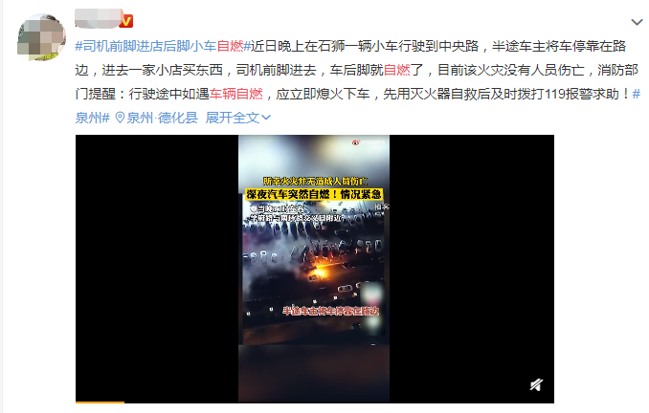
Task: Click the red subtitle 半途车主将车停靠在路边
Action: [x=330, y=311]
